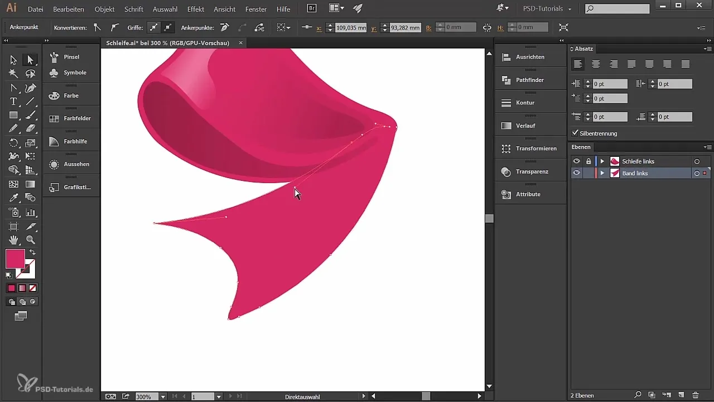Open the Pinsel panel
714x402 pixels.
coord(71,57)
